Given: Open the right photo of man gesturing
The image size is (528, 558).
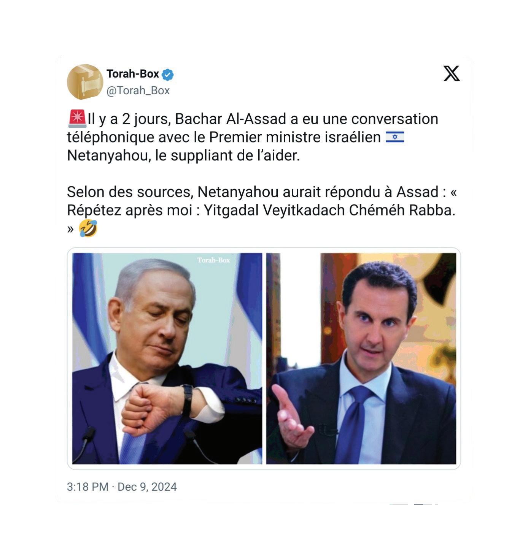Looking at the screenshot, I should coord(361,358).
